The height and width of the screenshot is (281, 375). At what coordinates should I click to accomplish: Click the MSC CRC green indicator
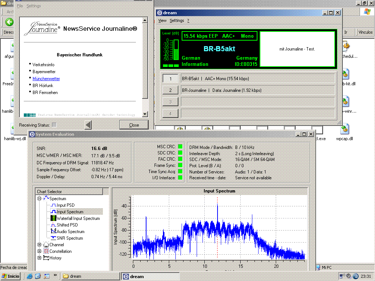tap(180, 146)
